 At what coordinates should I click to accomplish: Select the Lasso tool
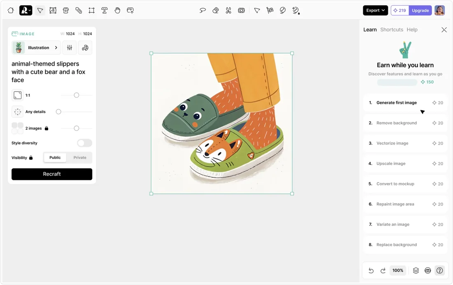[203, 10]
